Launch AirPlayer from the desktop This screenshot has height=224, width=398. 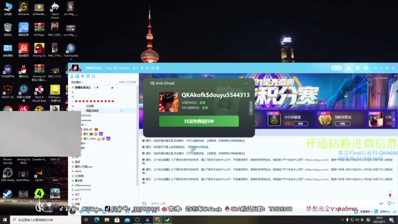(39, 29)
